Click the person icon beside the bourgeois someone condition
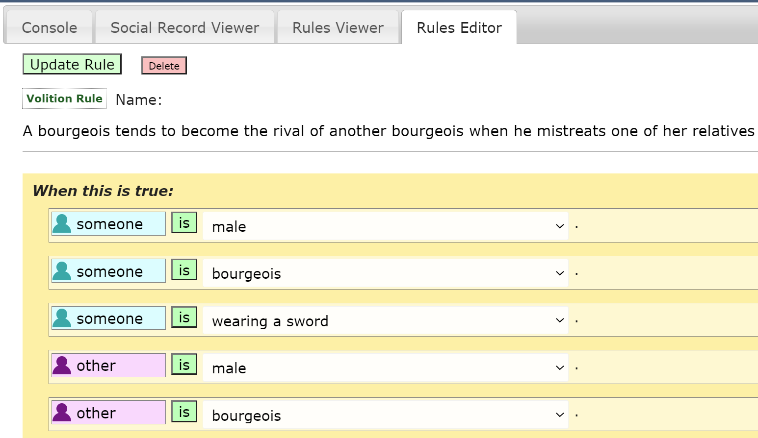This screenshot has height=438, width=758. (62, 271)
